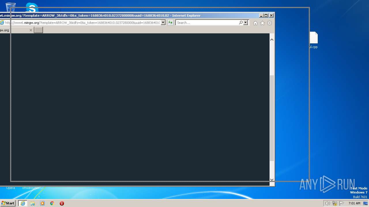The height and width of the screenshot is (207, 369).
Task: Click the Refresh page button
Action: click(x=170, y=22)
